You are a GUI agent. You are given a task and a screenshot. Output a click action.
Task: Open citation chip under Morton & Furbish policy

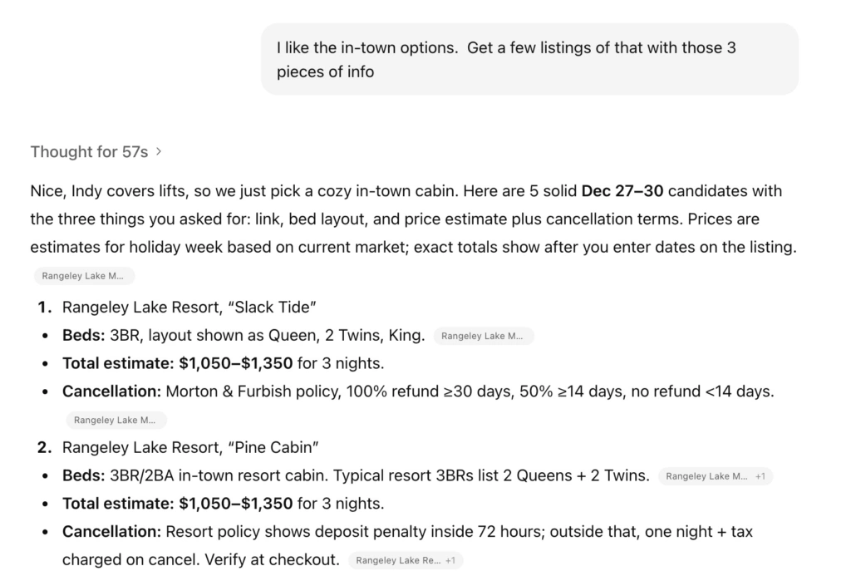pos(116,420)
